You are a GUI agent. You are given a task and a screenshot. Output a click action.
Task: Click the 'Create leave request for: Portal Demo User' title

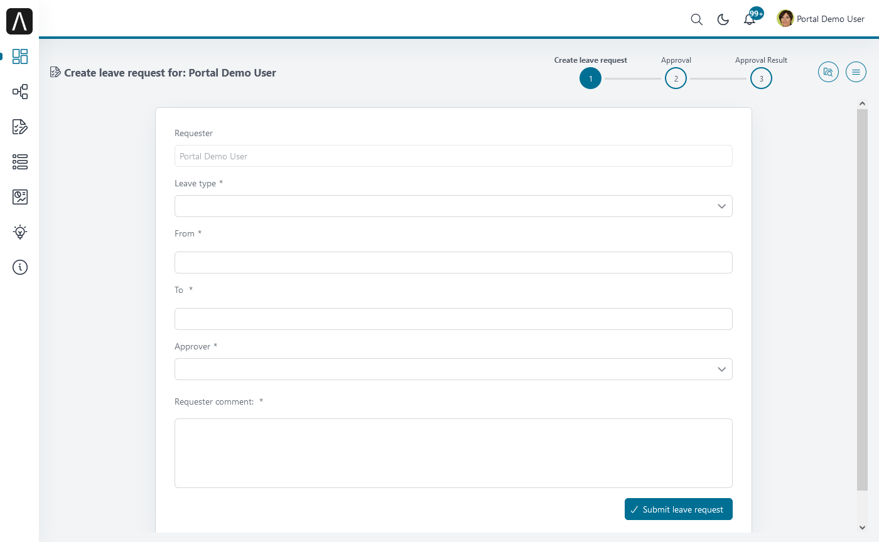[170, 73]
